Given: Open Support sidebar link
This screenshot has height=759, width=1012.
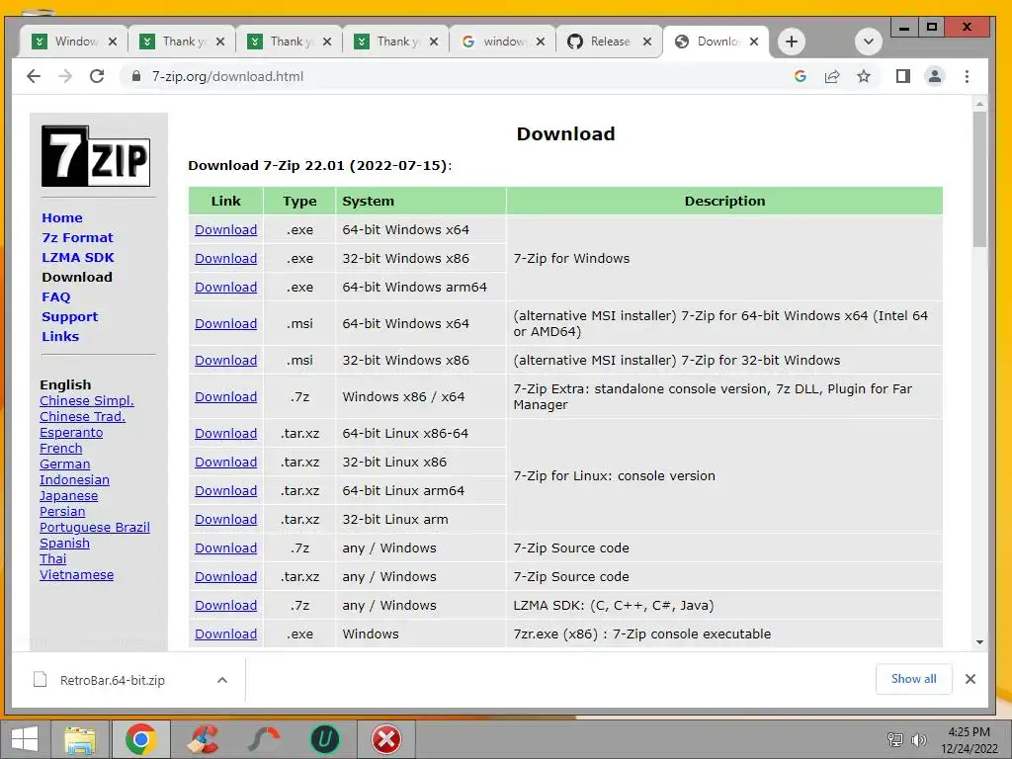Looking at the screenshot, I should click(70, 317).
